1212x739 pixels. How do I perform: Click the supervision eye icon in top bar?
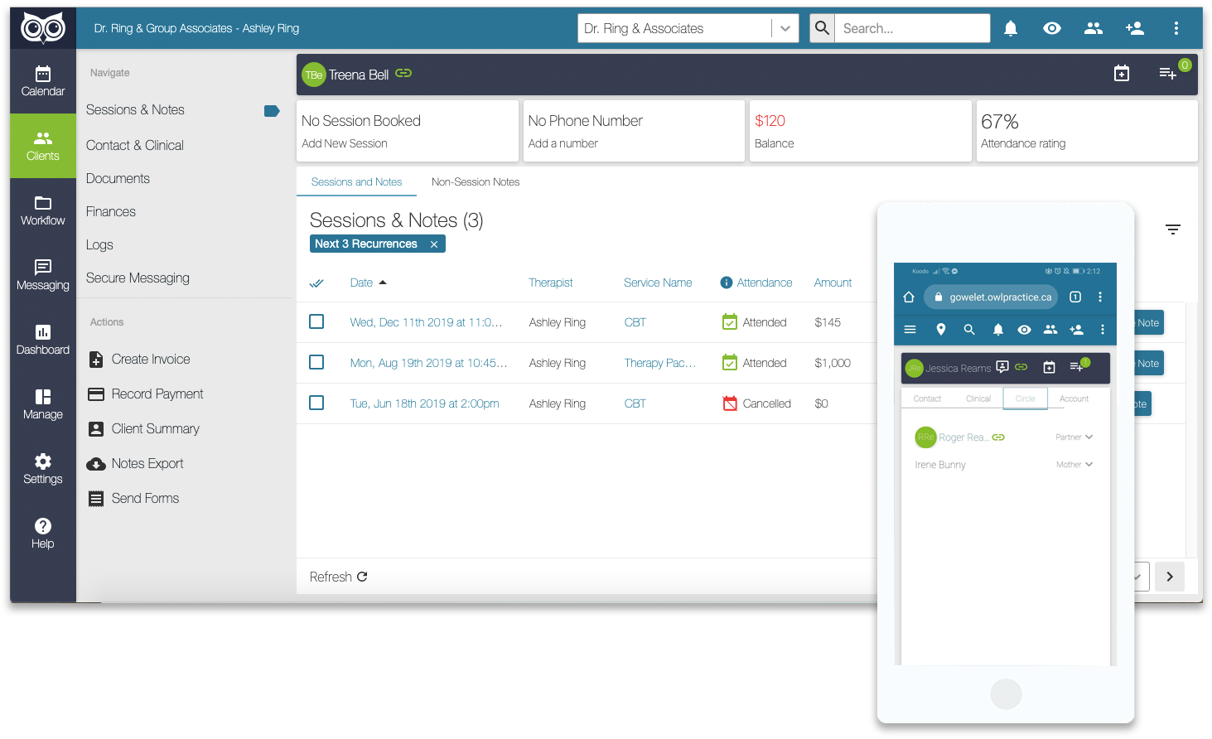pyautogui.click(x=1051, y=27)
